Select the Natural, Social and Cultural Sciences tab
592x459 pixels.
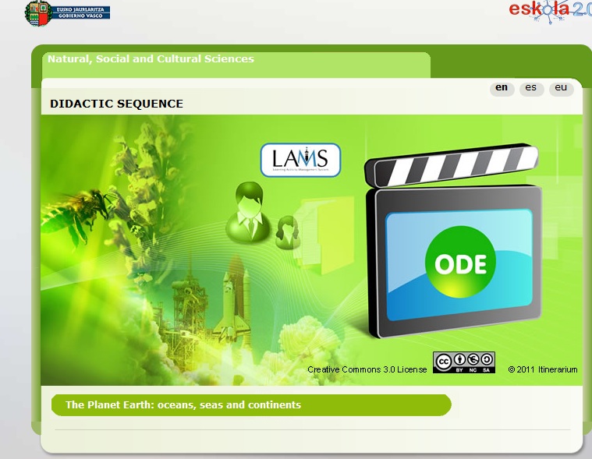pos(151,59)
